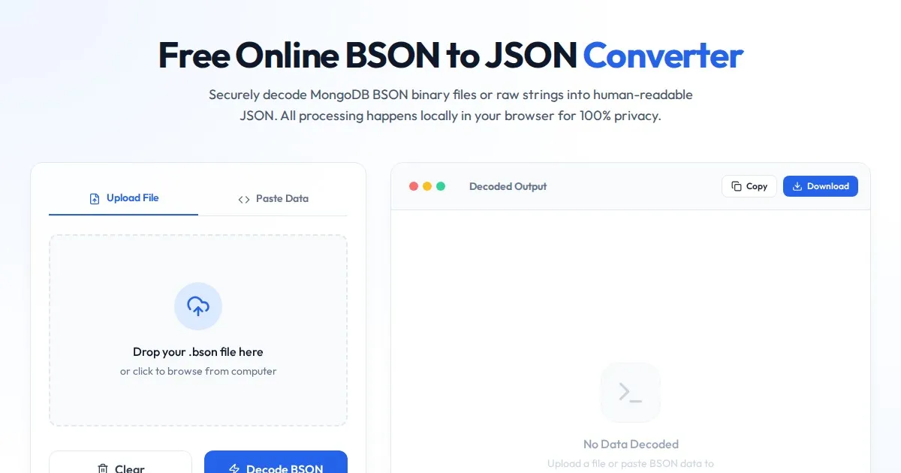Click 'or click to browse from computer' text
The width and height of the screenshot is (901, 473).
[x=198, y=371]
